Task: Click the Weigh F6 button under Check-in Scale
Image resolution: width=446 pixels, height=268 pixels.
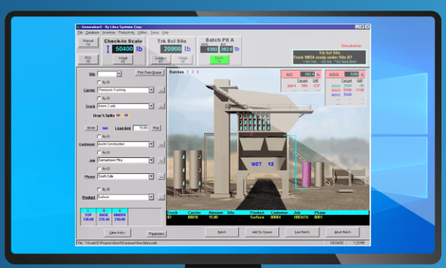Action: coord(123,59)
